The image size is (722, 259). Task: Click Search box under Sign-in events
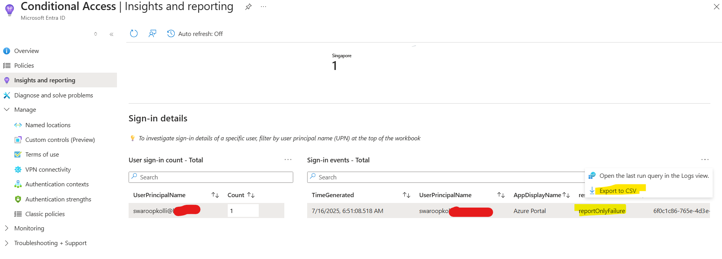(446, 177)
